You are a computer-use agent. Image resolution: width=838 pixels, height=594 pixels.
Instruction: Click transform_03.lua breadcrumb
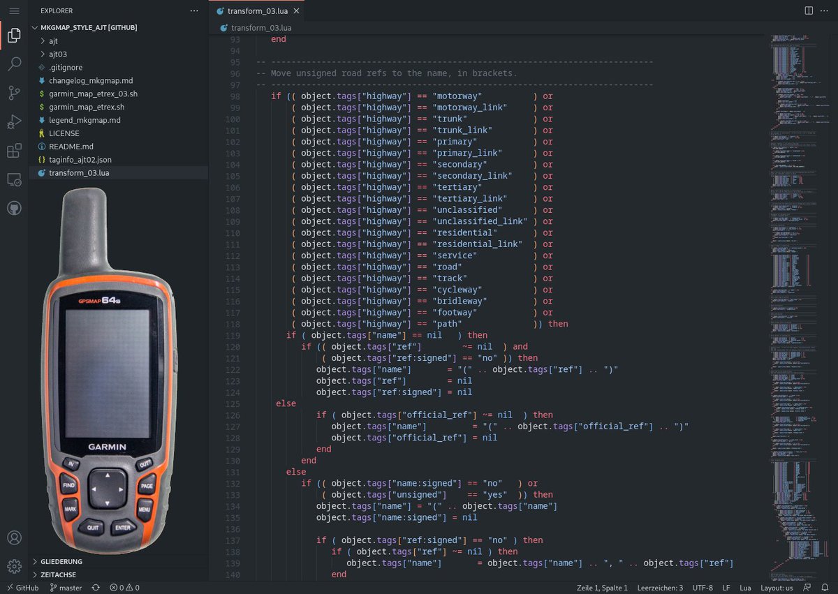(256, 28)
